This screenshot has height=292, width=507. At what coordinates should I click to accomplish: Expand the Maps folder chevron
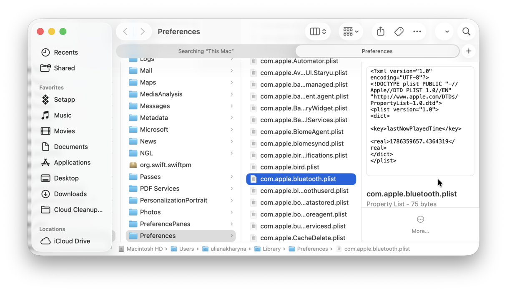(232, 82)
